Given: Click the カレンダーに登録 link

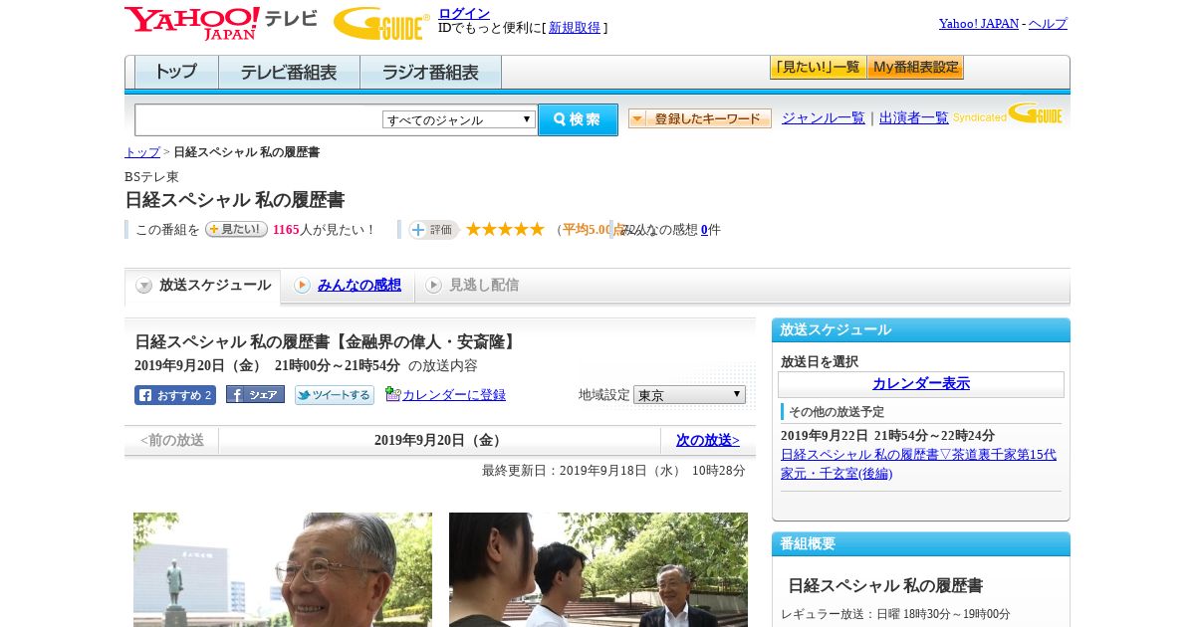Looking at the screenshot, I should [454, 395].
